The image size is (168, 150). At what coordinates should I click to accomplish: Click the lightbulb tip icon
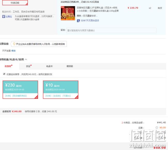14,44
